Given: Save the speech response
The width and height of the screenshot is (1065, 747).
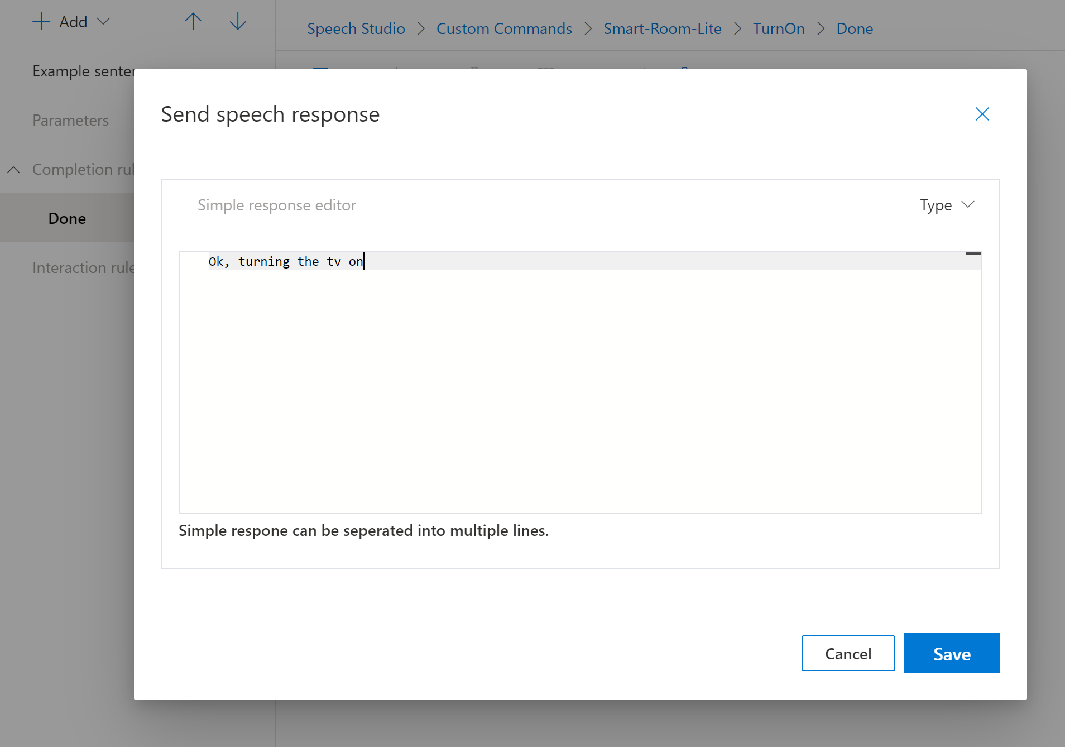Looking at the screenshot, I should [952, 653].
